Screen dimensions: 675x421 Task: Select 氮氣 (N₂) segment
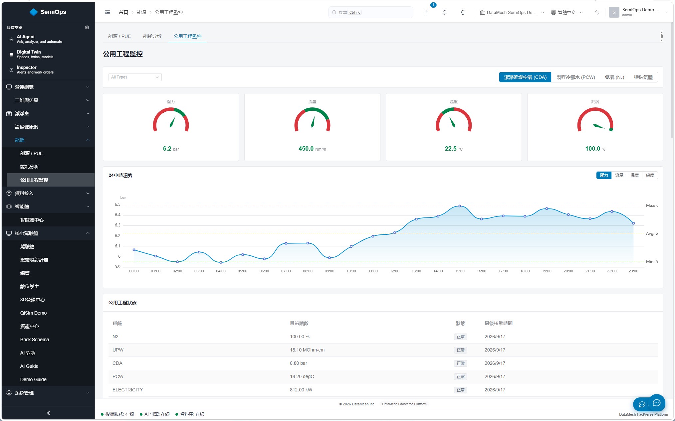(x=614, y=77)
